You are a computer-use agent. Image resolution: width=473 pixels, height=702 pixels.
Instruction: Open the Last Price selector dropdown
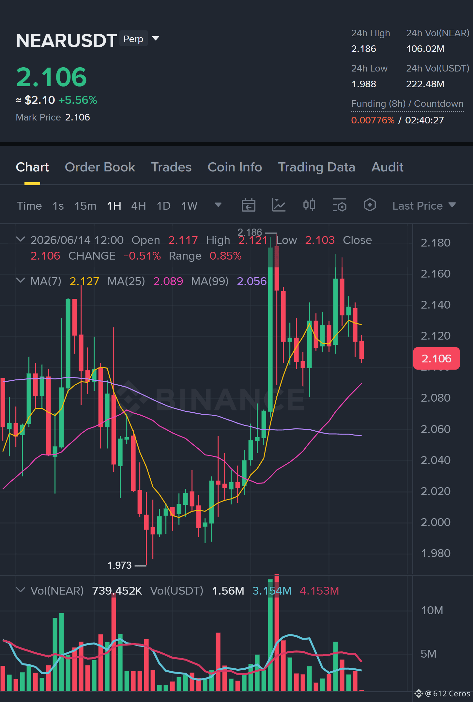point(424,206)
